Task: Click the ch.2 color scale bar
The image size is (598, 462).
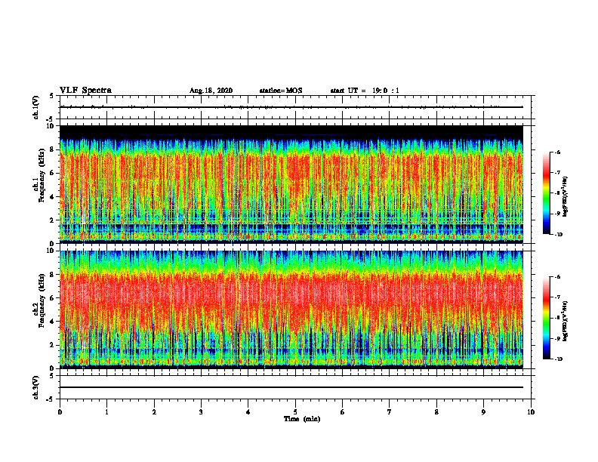Action: click(x=546, y=318)
